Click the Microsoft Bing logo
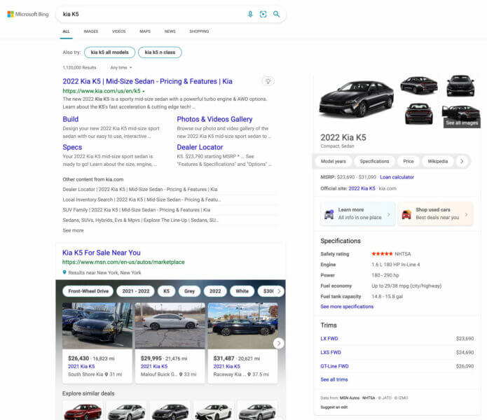 click(x=28, y=14)
